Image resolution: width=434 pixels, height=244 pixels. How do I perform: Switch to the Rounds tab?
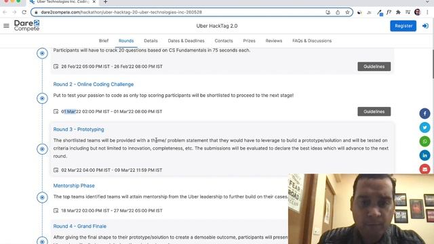(x=126, y=41)
